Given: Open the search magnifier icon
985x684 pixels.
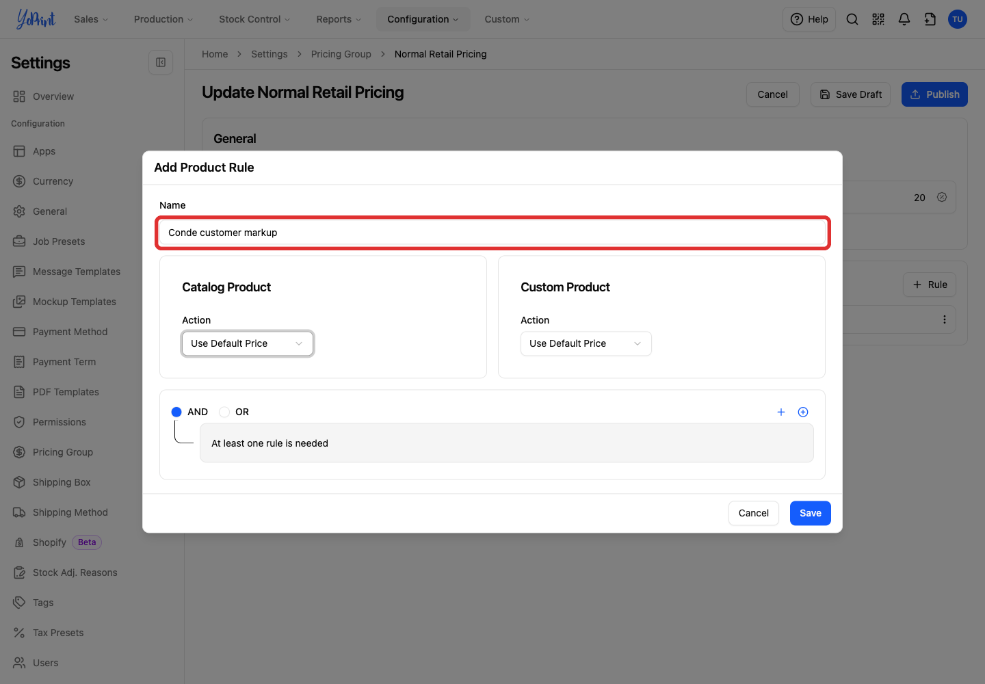Looking at the screenshot, I should point(852,19).
